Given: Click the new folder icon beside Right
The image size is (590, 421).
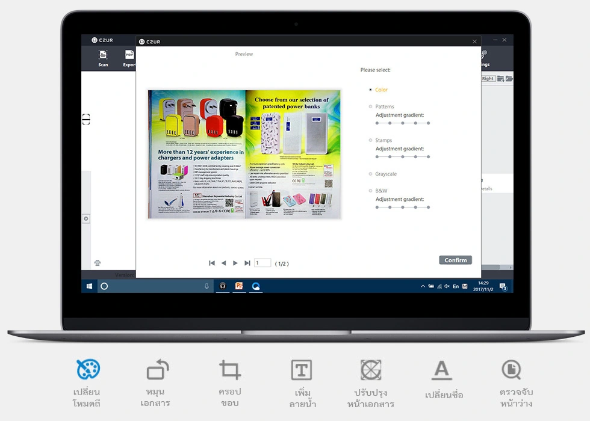Looking at the screenshot, I should click(500, 79).
